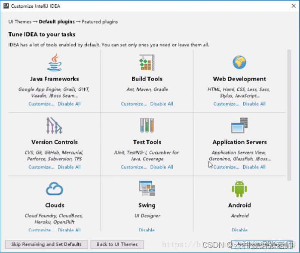Open Customize for Version Controls
This screenshot has height=253, width=300.
click(41, 167)
